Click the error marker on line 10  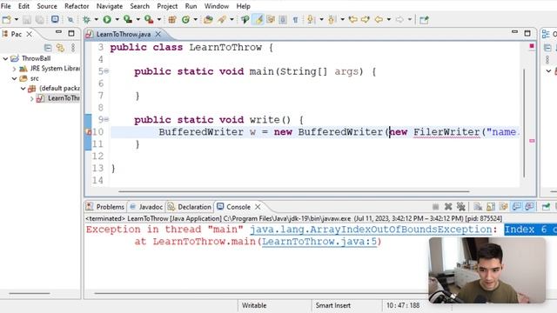click(89, 132)
